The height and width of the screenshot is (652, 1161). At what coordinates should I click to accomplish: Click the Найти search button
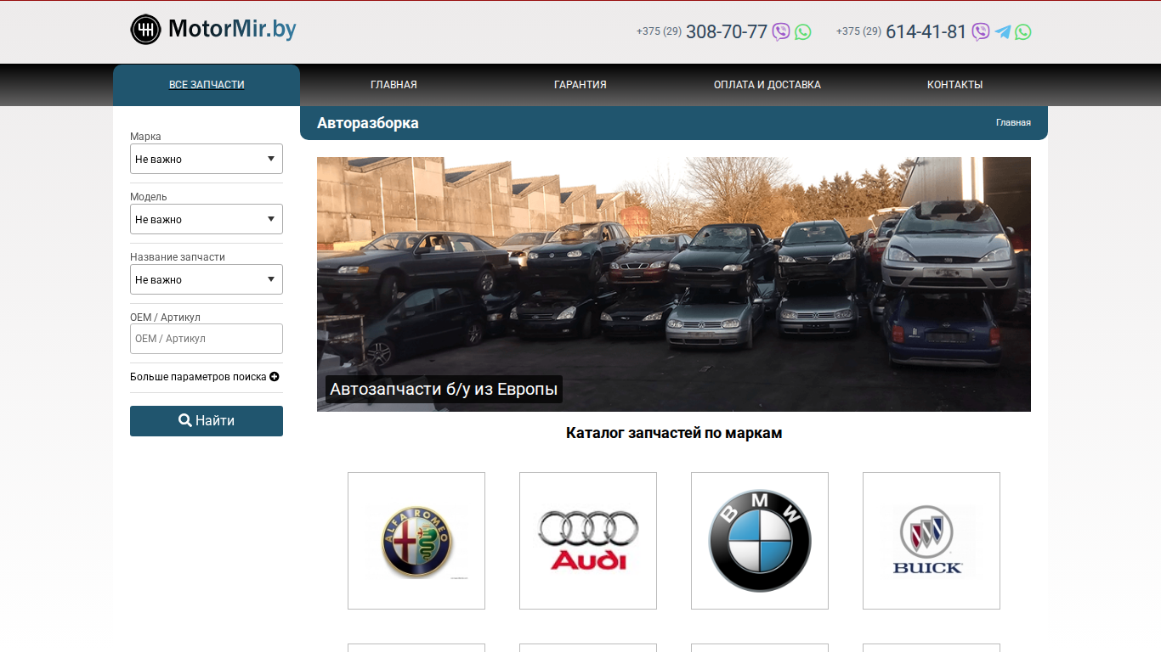click(x=207, y=421)
